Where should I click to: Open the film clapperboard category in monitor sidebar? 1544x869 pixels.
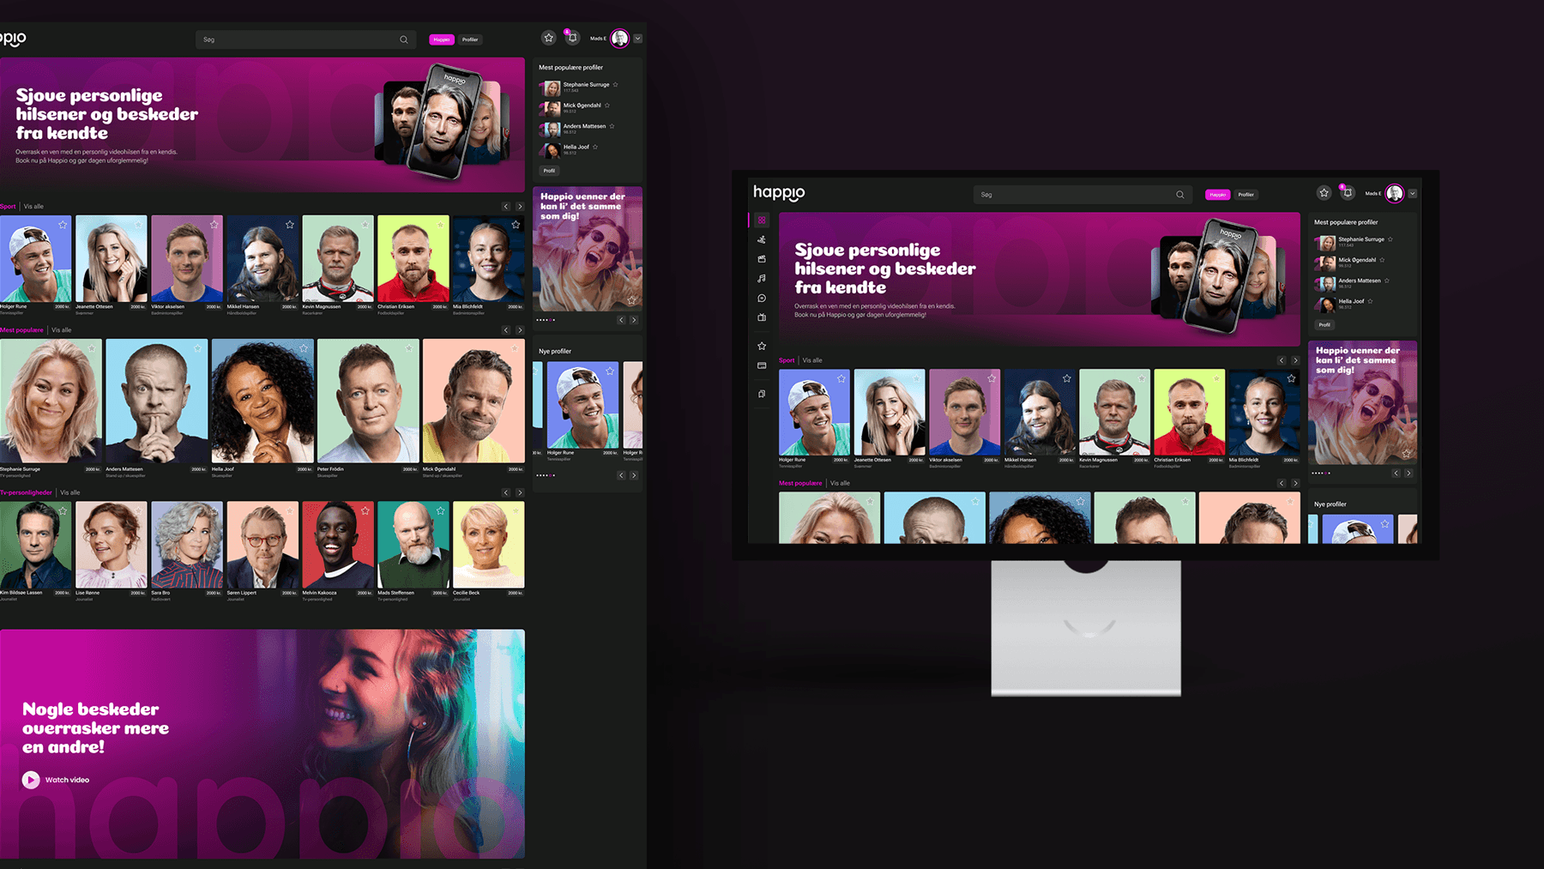click(x=762, y=259)
